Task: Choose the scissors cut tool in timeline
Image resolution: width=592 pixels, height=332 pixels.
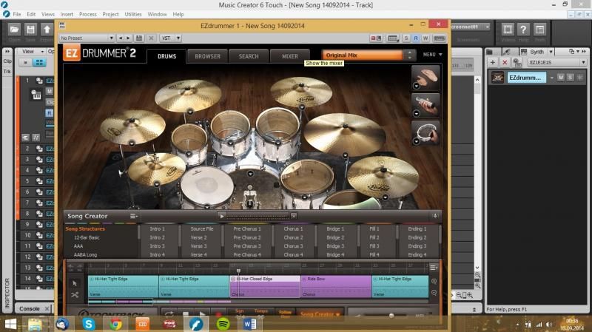Action: pos(75,294)
